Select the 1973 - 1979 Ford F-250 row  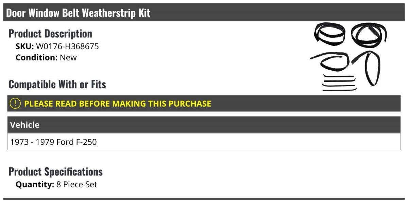click(54, 142)
